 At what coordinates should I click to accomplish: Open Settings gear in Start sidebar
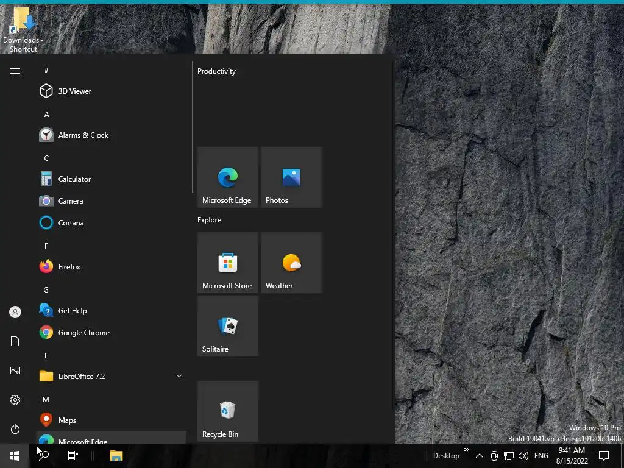pos(15,400)
